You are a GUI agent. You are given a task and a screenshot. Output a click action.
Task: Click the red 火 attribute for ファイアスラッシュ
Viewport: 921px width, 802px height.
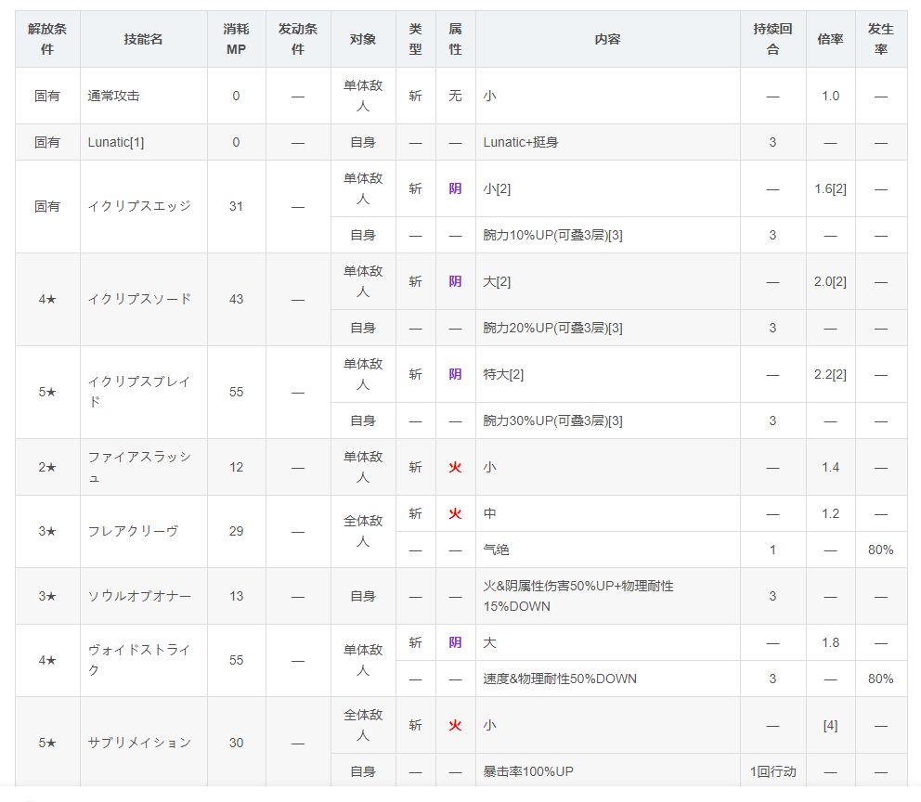[455, 467]
